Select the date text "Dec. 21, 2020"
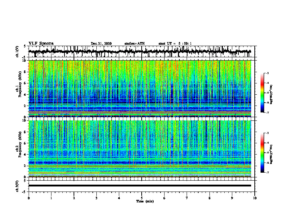Image resolution: width=287 pixels, height=222 pixels. pyautogui.click(x=101, y=44)
